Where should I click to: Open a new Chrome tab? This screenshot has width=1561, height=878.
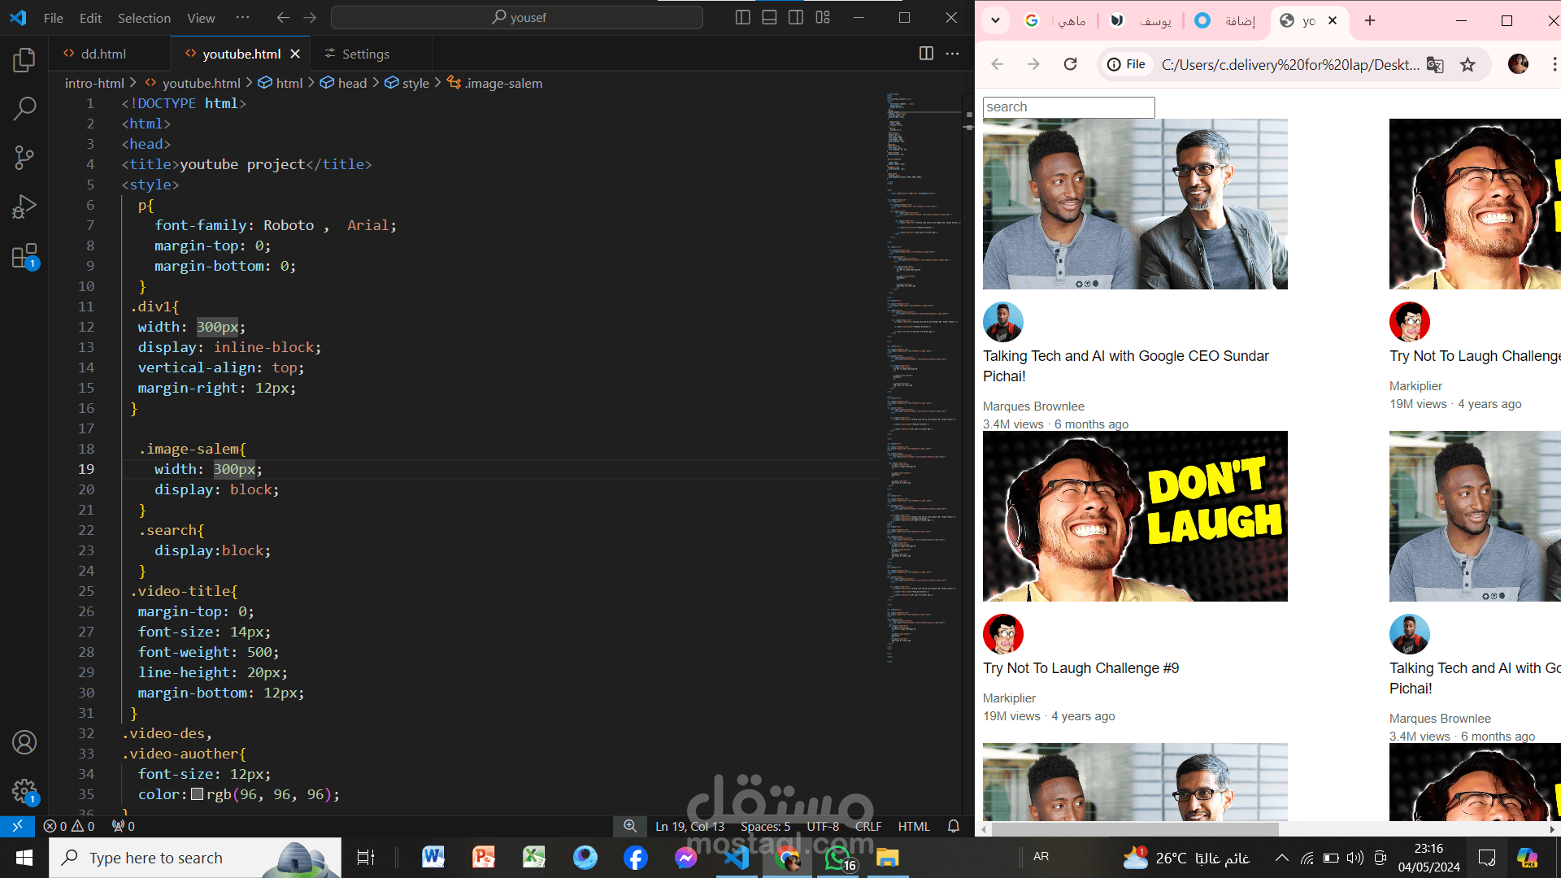[x=1370, y=20]
